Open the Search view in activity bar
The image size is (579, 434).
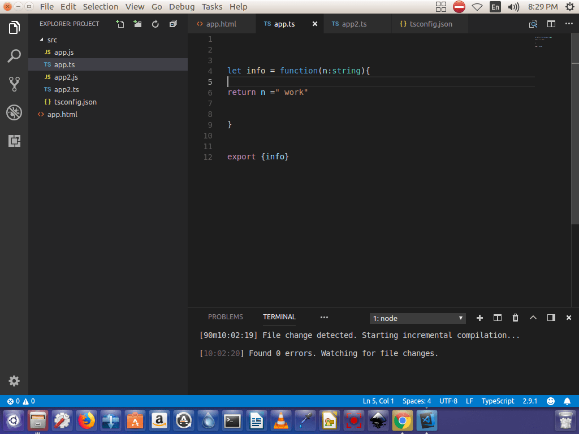(14, 56)
